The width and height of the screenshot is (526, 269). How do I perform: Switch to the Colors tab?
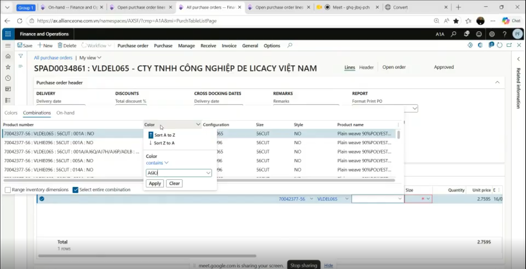click(x=11, y=113)
